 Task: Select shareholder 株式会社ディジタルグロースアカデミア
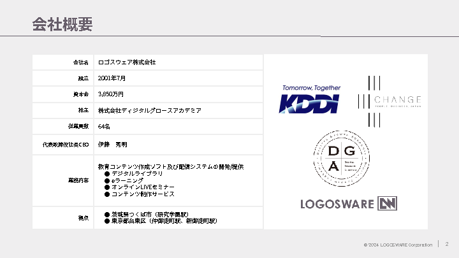[x=150, y=110]
